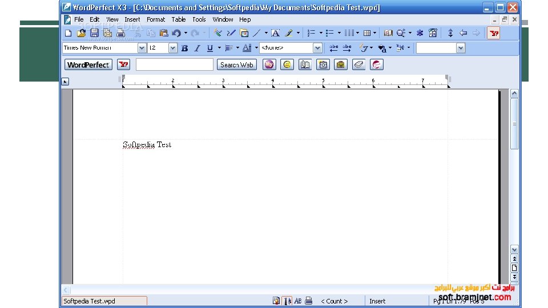
Task: Toggle the AB caps lock indicator
Action: pos(298,301)
